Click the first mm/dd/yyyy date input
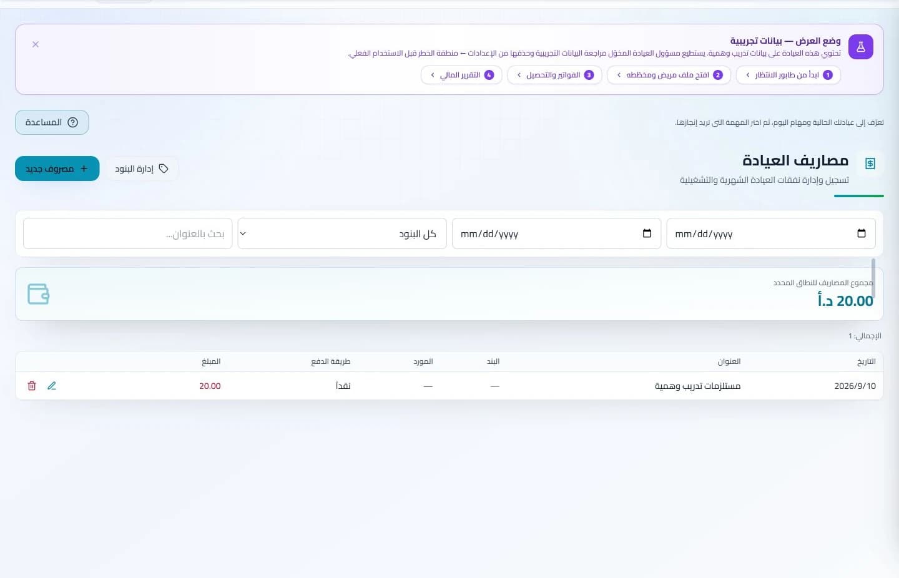Viewport: 899px width, 578px height. (x=771, y=233)
